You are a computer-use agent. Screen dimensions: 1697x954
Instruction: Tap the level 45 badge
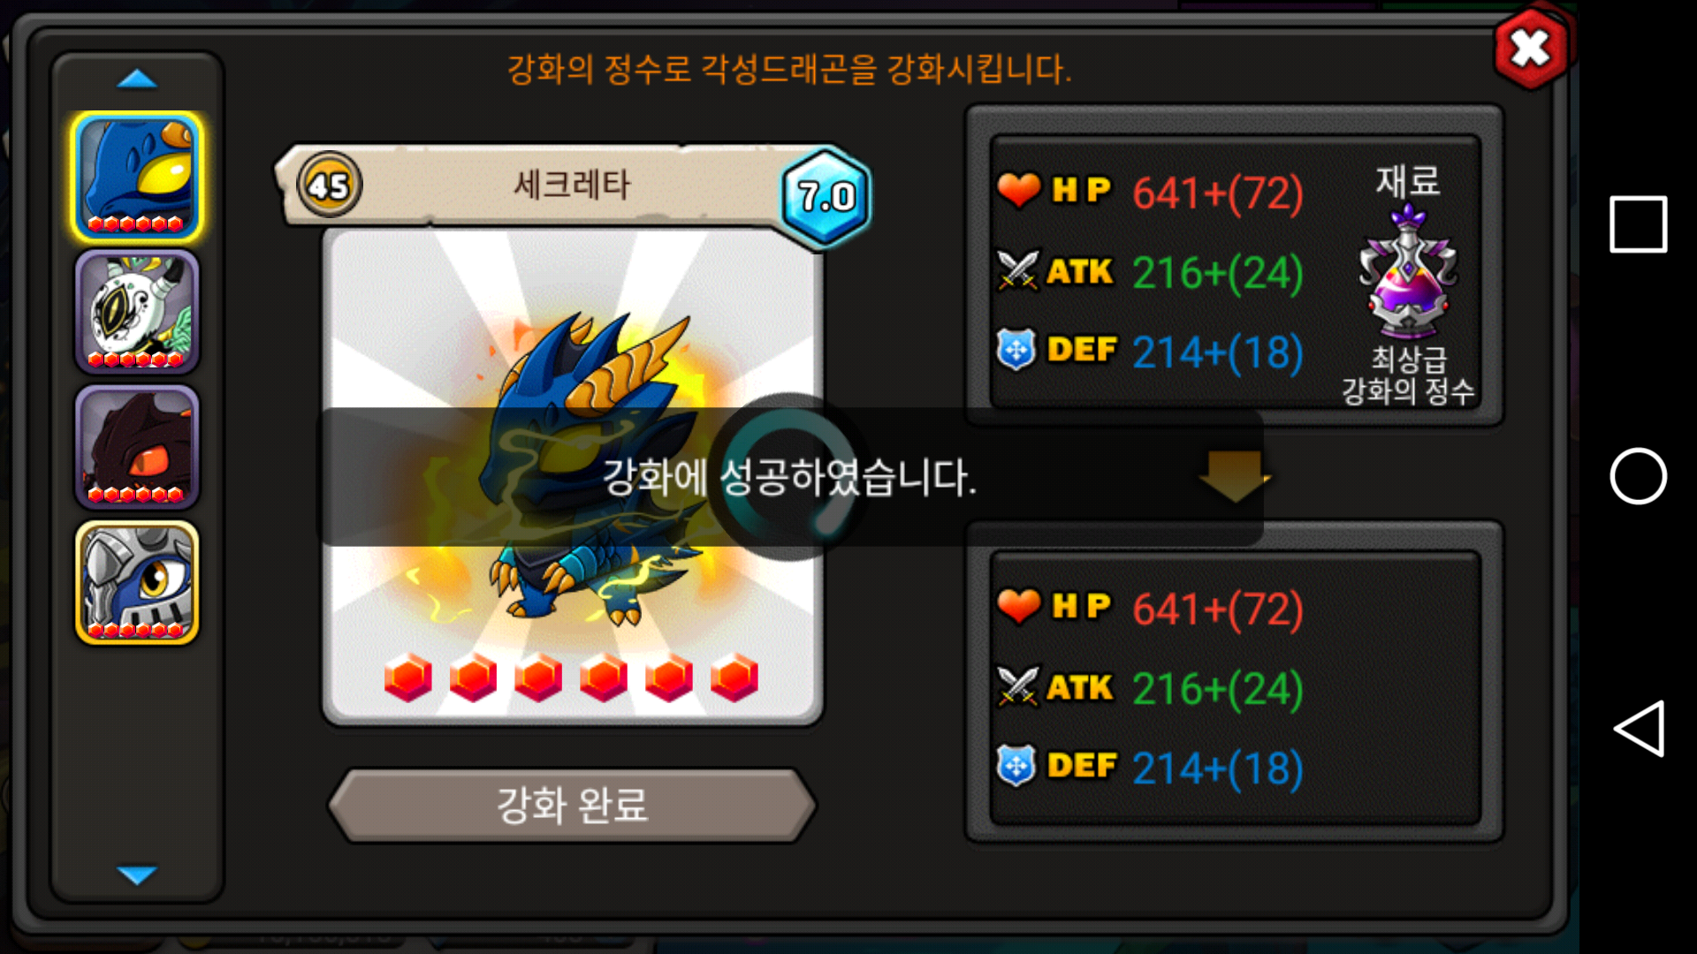click(x=329, y=185)
